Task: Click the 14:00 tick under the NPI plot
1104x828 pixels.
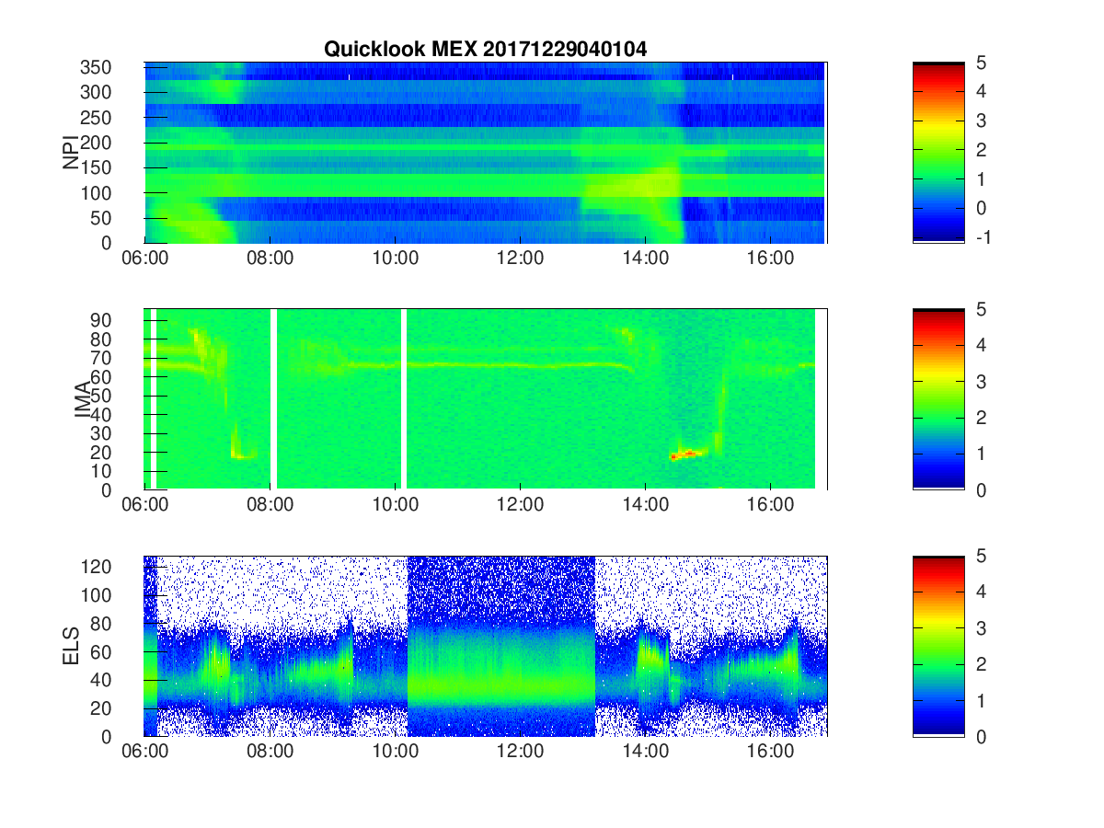Action: coord(646,259)
